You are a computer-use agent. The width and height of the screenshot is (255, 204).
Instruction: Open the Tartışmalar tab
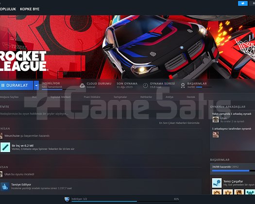pos(120,97)
